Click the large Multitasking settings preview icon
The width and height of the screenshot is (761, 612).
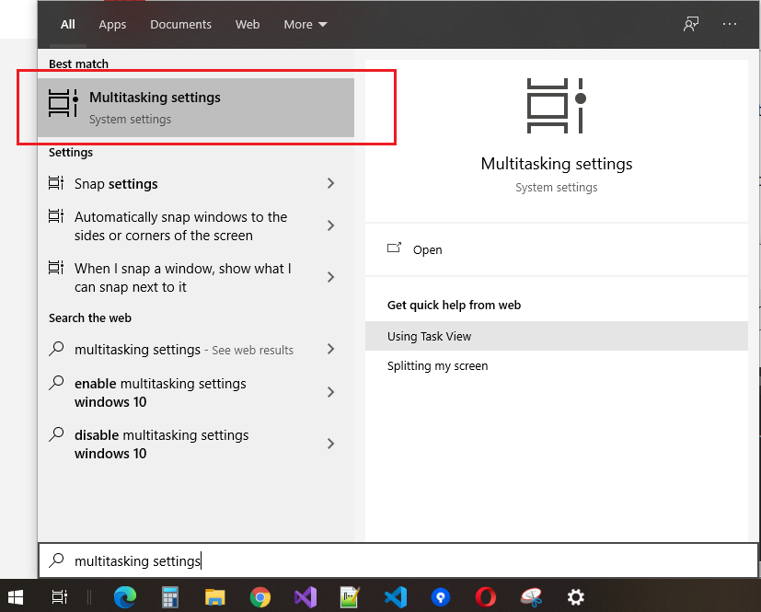pyautogui.click(x=556, y=105)
